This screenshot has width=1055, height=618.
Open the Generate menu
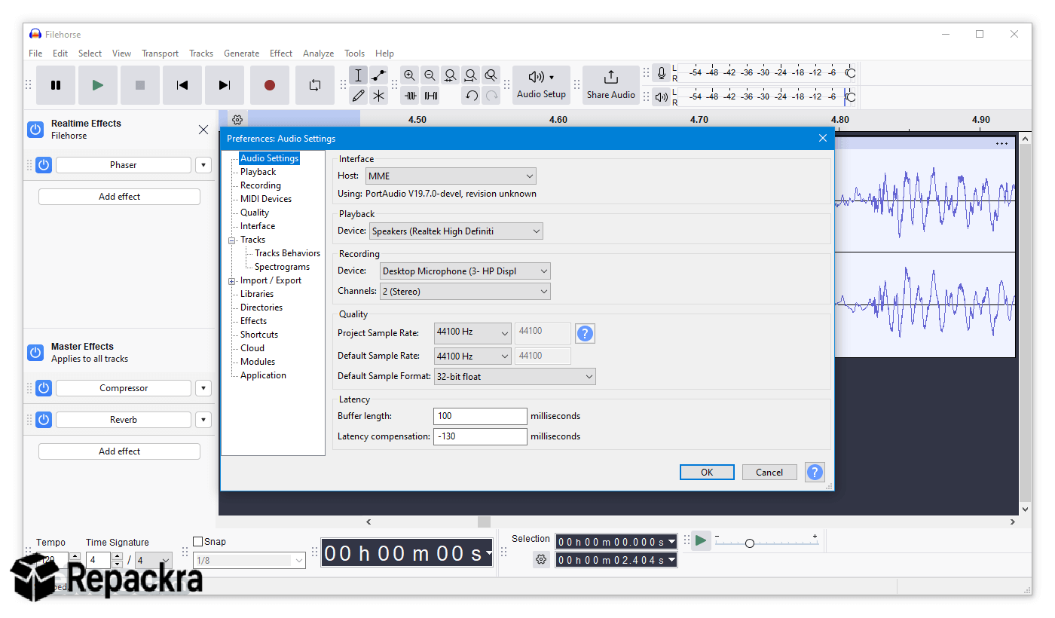coord(241,54)
